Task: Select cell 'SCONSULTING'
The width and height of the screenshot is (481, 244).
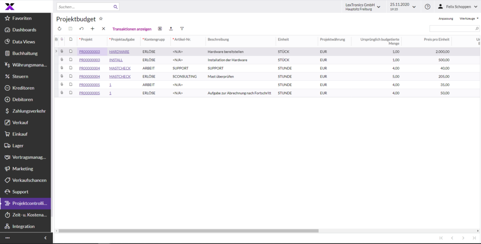Action: (188, 77)
